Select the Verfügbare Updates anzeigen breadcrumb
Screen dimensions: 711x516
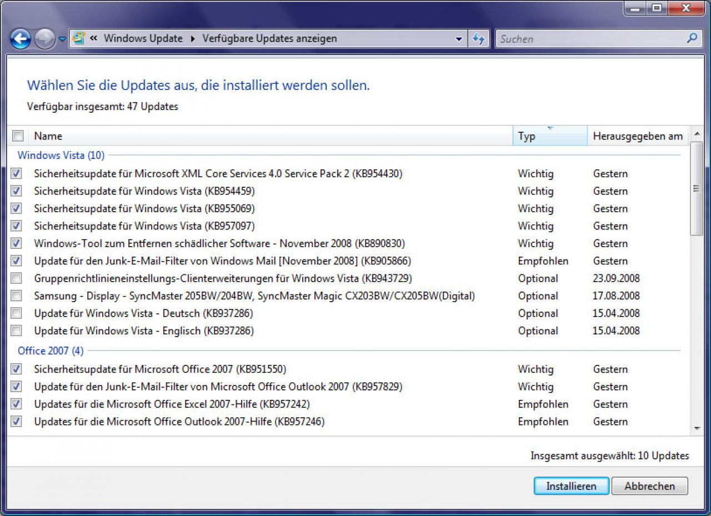click(x=269, y=38)
